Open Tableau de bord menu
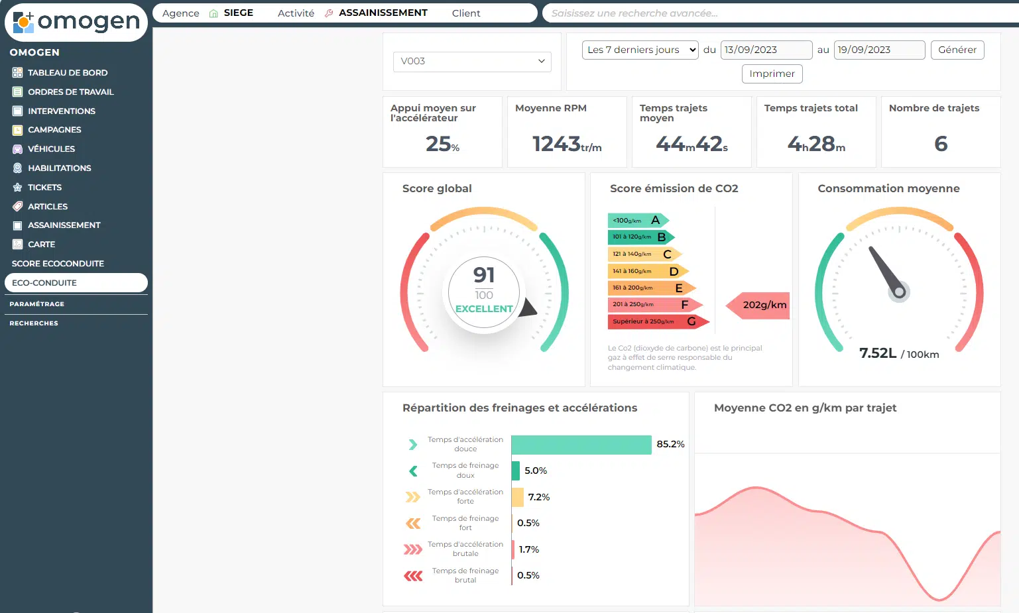1019x613 pixels. [x=68, y=73]
